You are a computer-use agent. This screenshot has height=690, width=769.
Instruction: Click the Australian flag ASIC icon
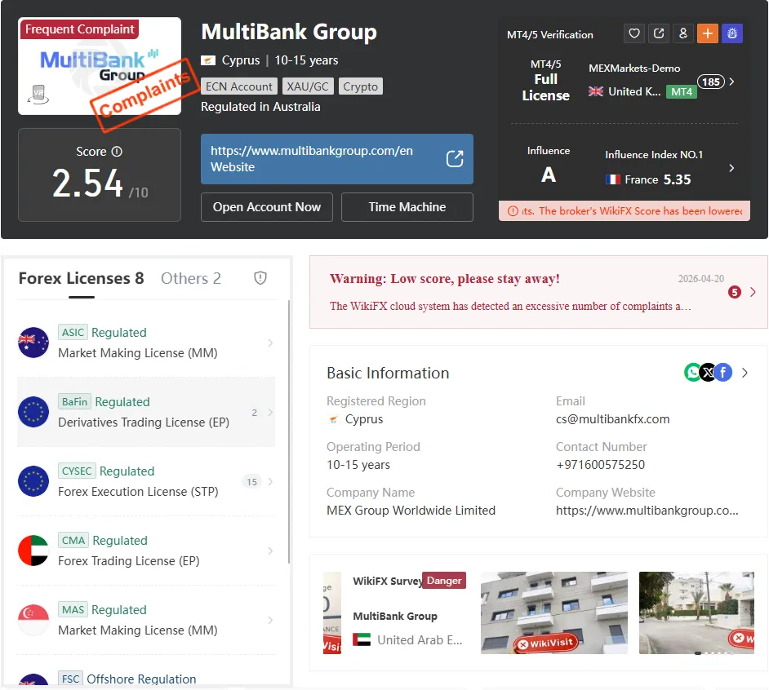[x=33, y=343]
